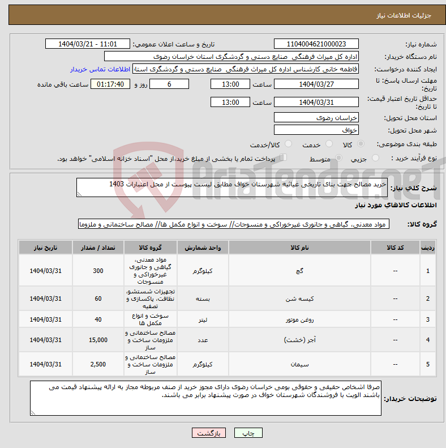
Task: Select the متوسط purchase type radio
Action: point(338,158)
